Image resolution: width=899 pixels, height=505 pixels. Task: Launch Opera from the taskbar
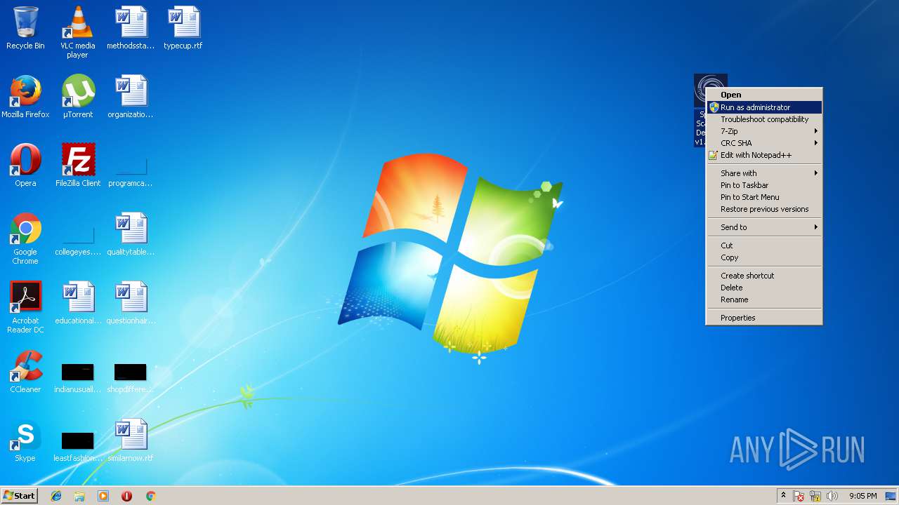point(127,496)
